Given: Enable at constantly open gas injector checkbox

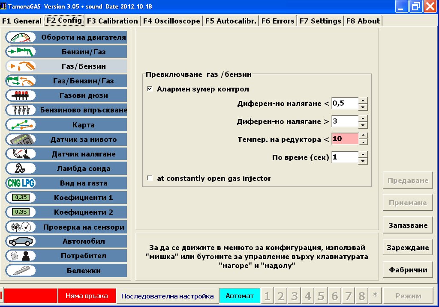Looking at the screenshot, I should click(150, 178).
